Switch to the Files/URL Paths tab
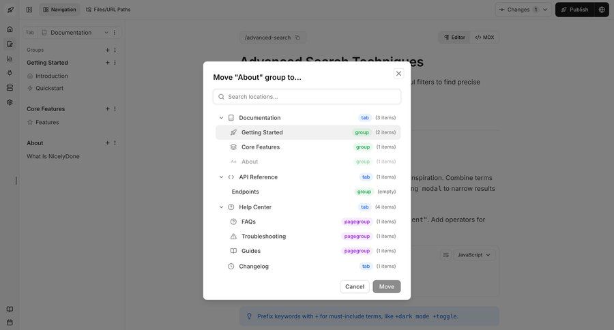 [x=108, y=10]
